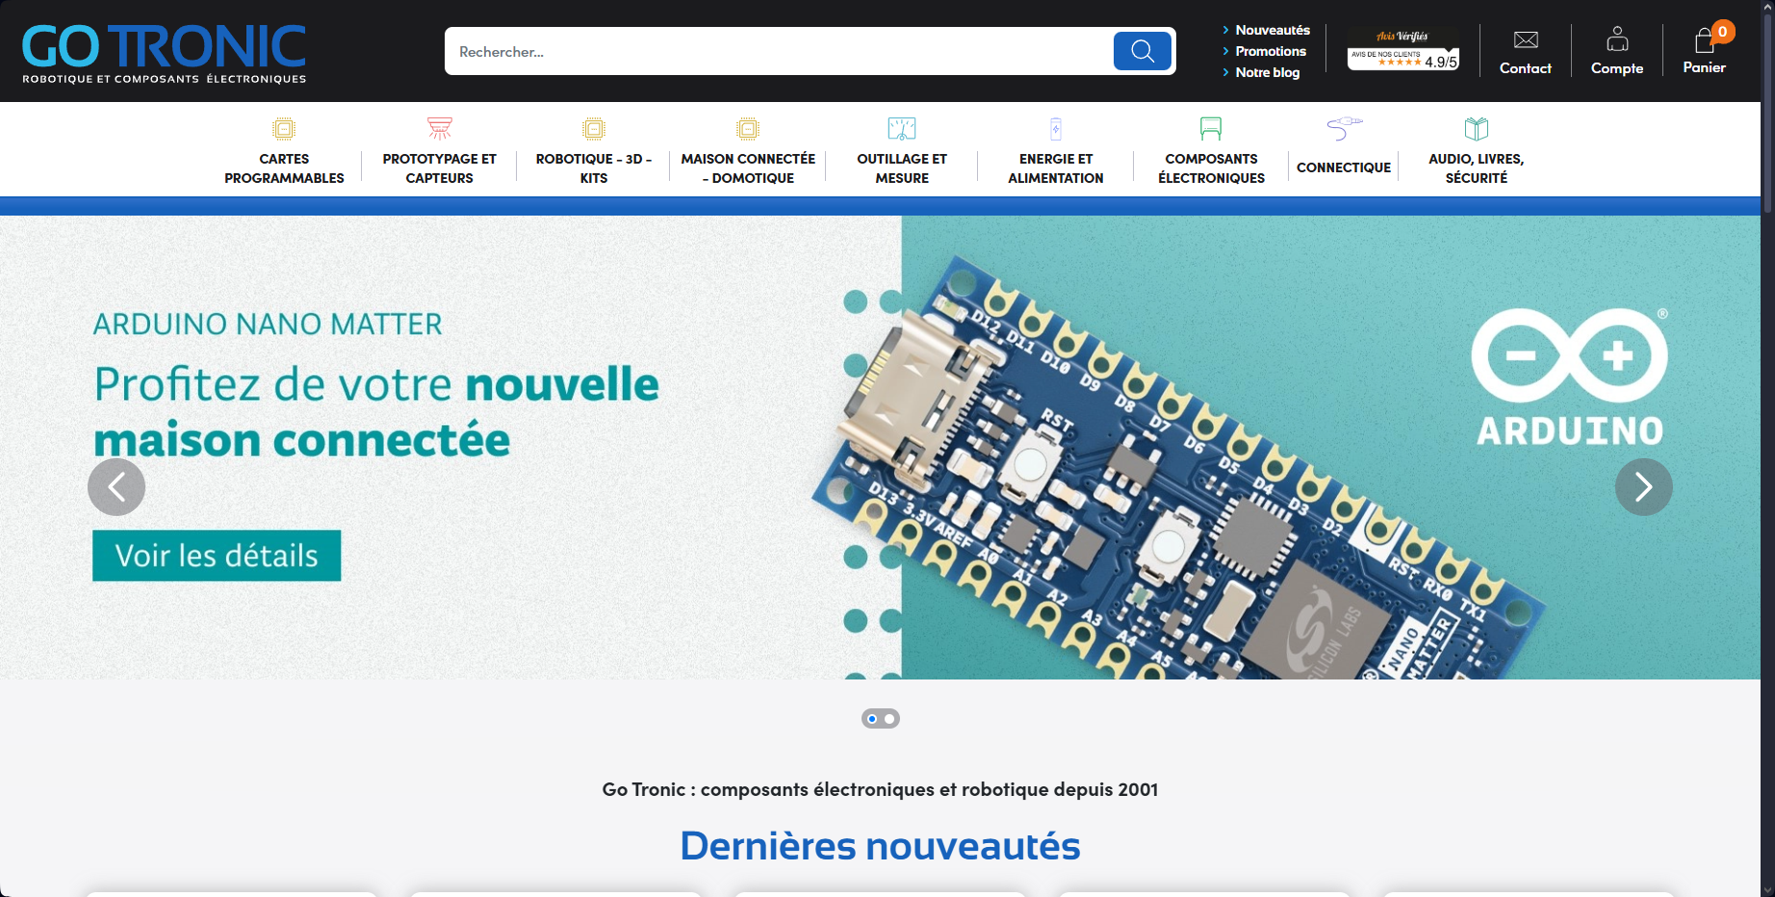Open Outillage et Mesure menu
The height and width of the screenshot is (897, 1775).
[902, 168]
